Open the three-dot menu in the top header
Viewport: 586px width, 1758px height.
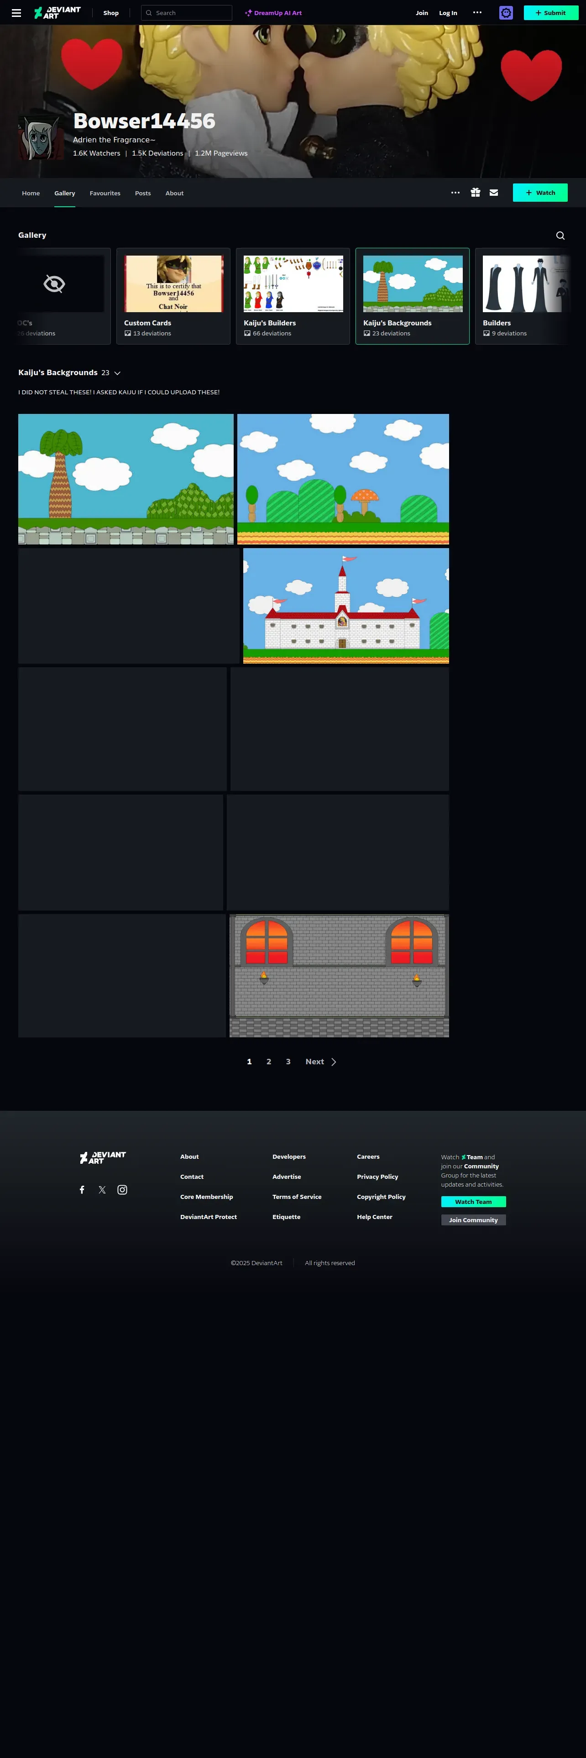[477, 13]
